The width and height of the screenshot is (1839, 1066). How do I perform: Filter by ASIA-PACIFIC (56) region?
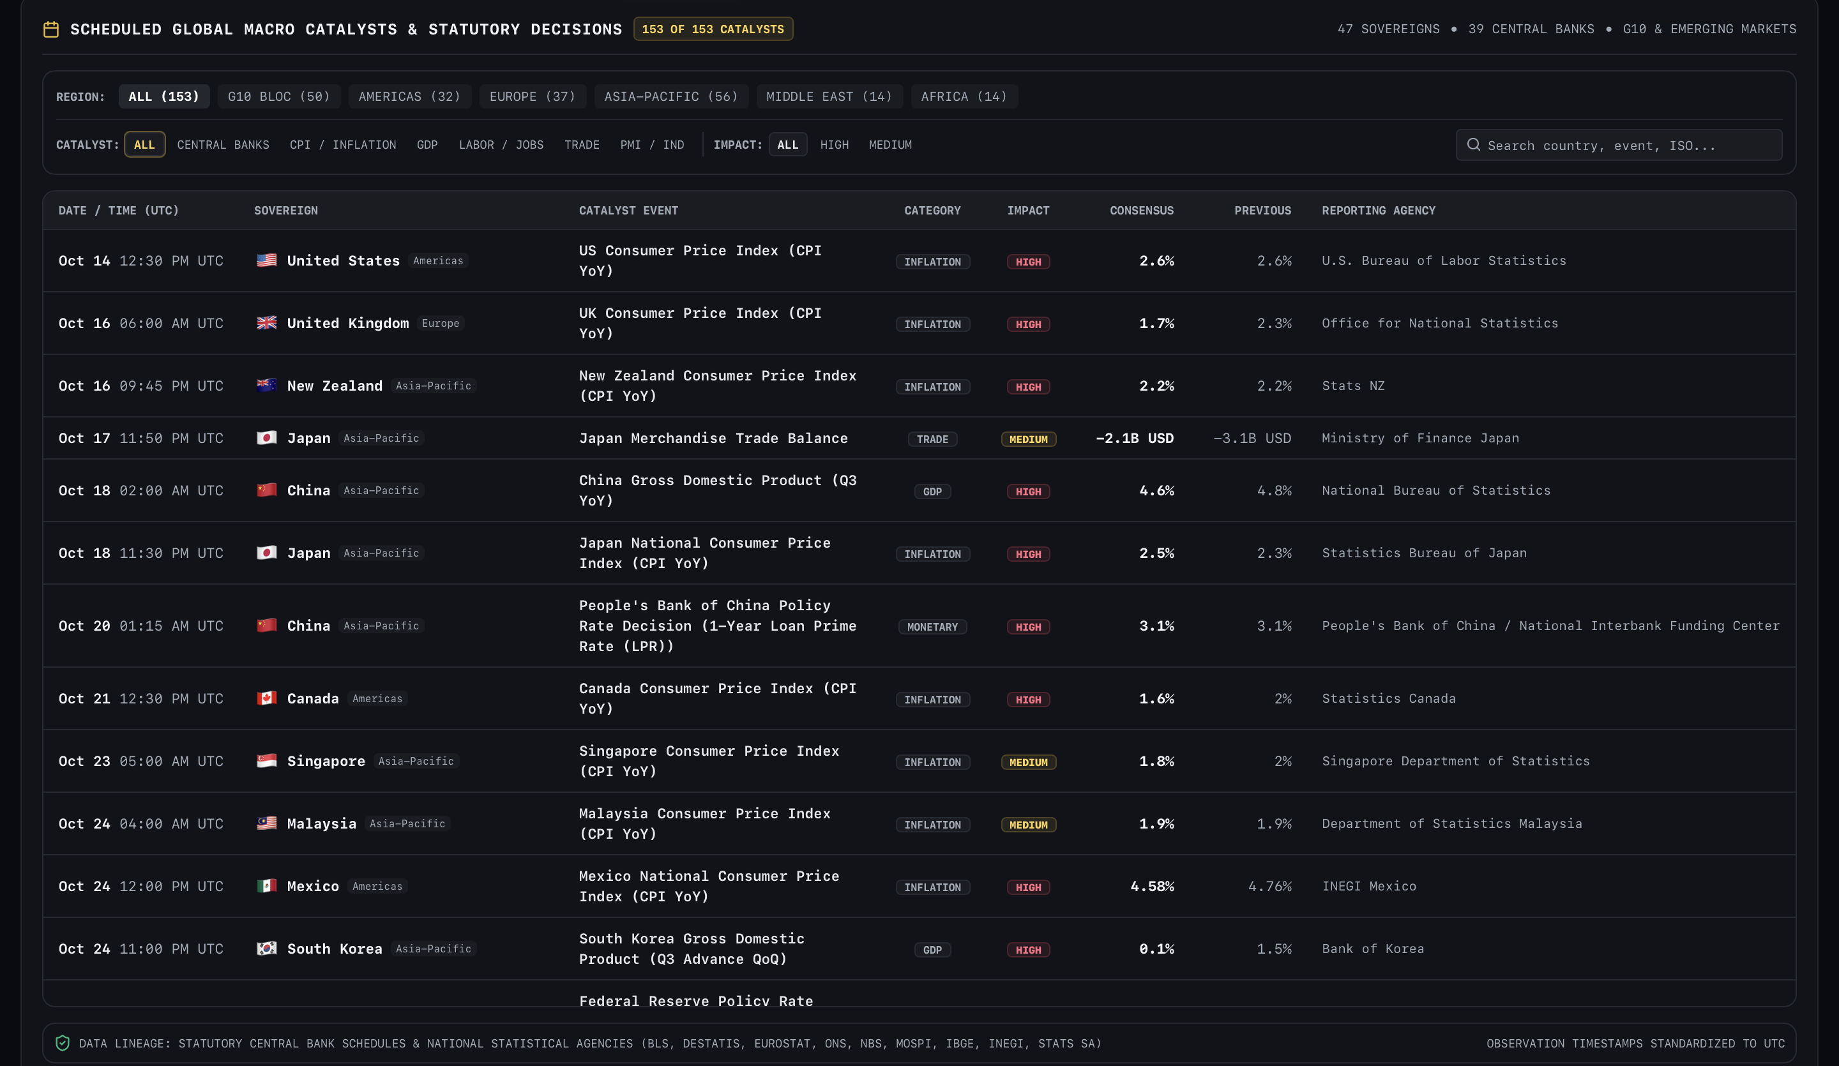(x=671, y=96)
